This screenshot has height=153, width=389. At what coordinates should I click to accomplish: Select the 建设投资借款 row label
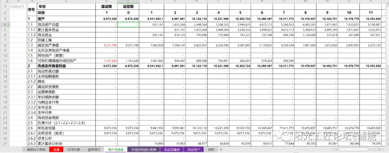66,87
